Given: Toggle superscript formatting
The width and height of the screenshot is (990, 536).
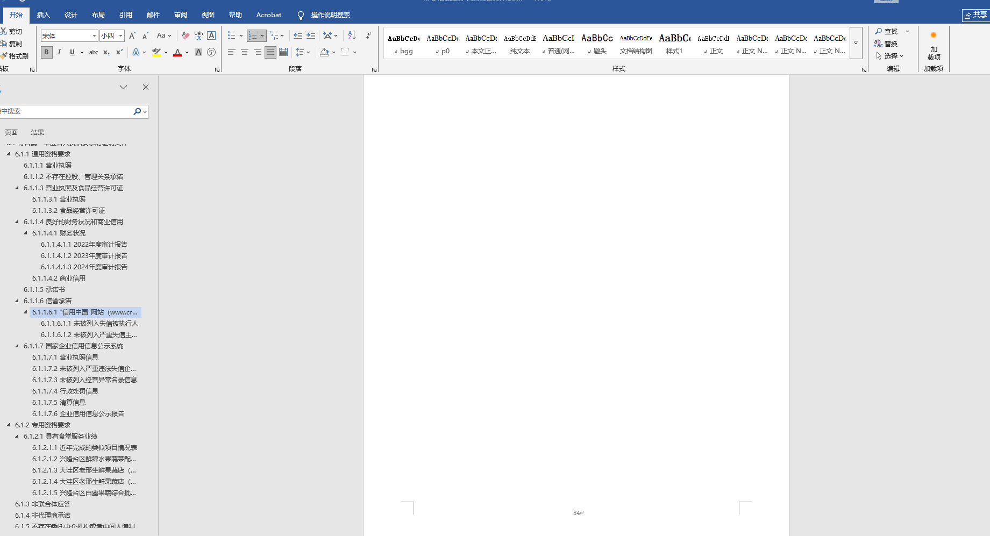Looking at the screenshot, I should [119, 52].
